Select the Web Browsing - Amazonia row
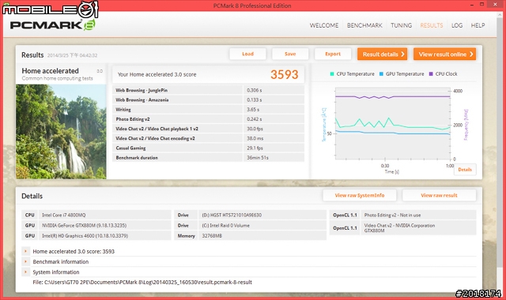The height and width of the screenshot is (300, 506). tap(208, 100)
